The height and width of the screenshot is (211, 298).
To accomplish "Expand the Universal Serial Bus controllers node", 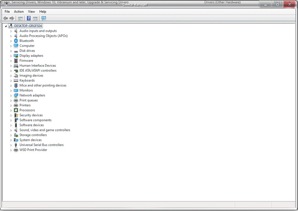I will (x=11, y=145).
